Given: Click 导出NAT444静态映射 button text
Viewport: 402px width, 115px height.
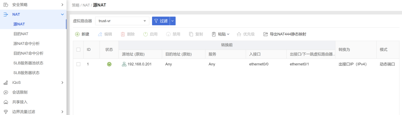Looking at the screenshot, I should pos(288,34).
